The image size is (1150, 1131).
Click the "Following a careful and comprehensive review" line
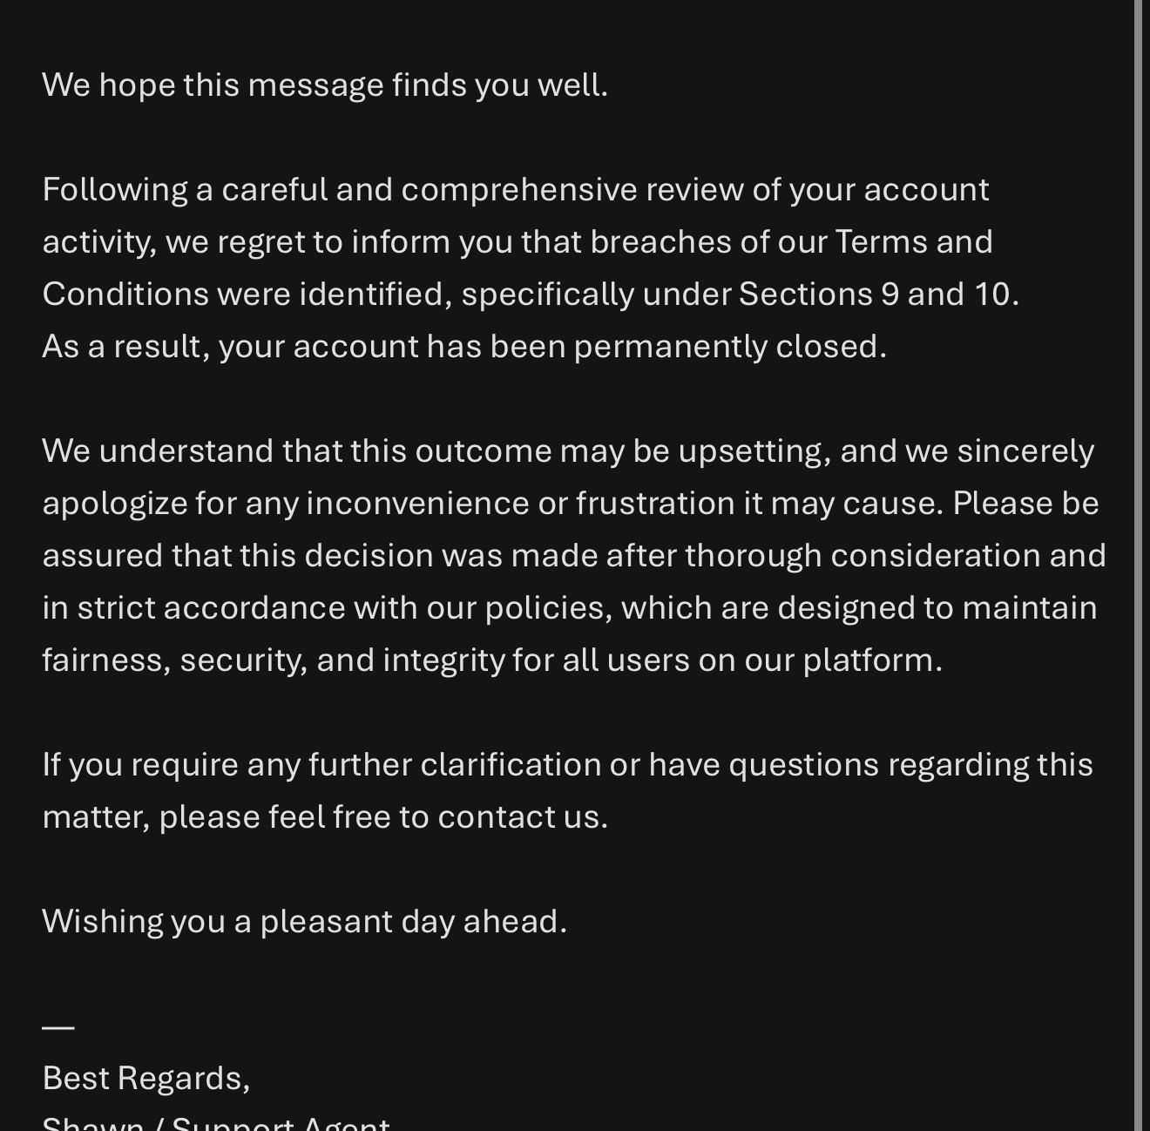click(514, 190)
